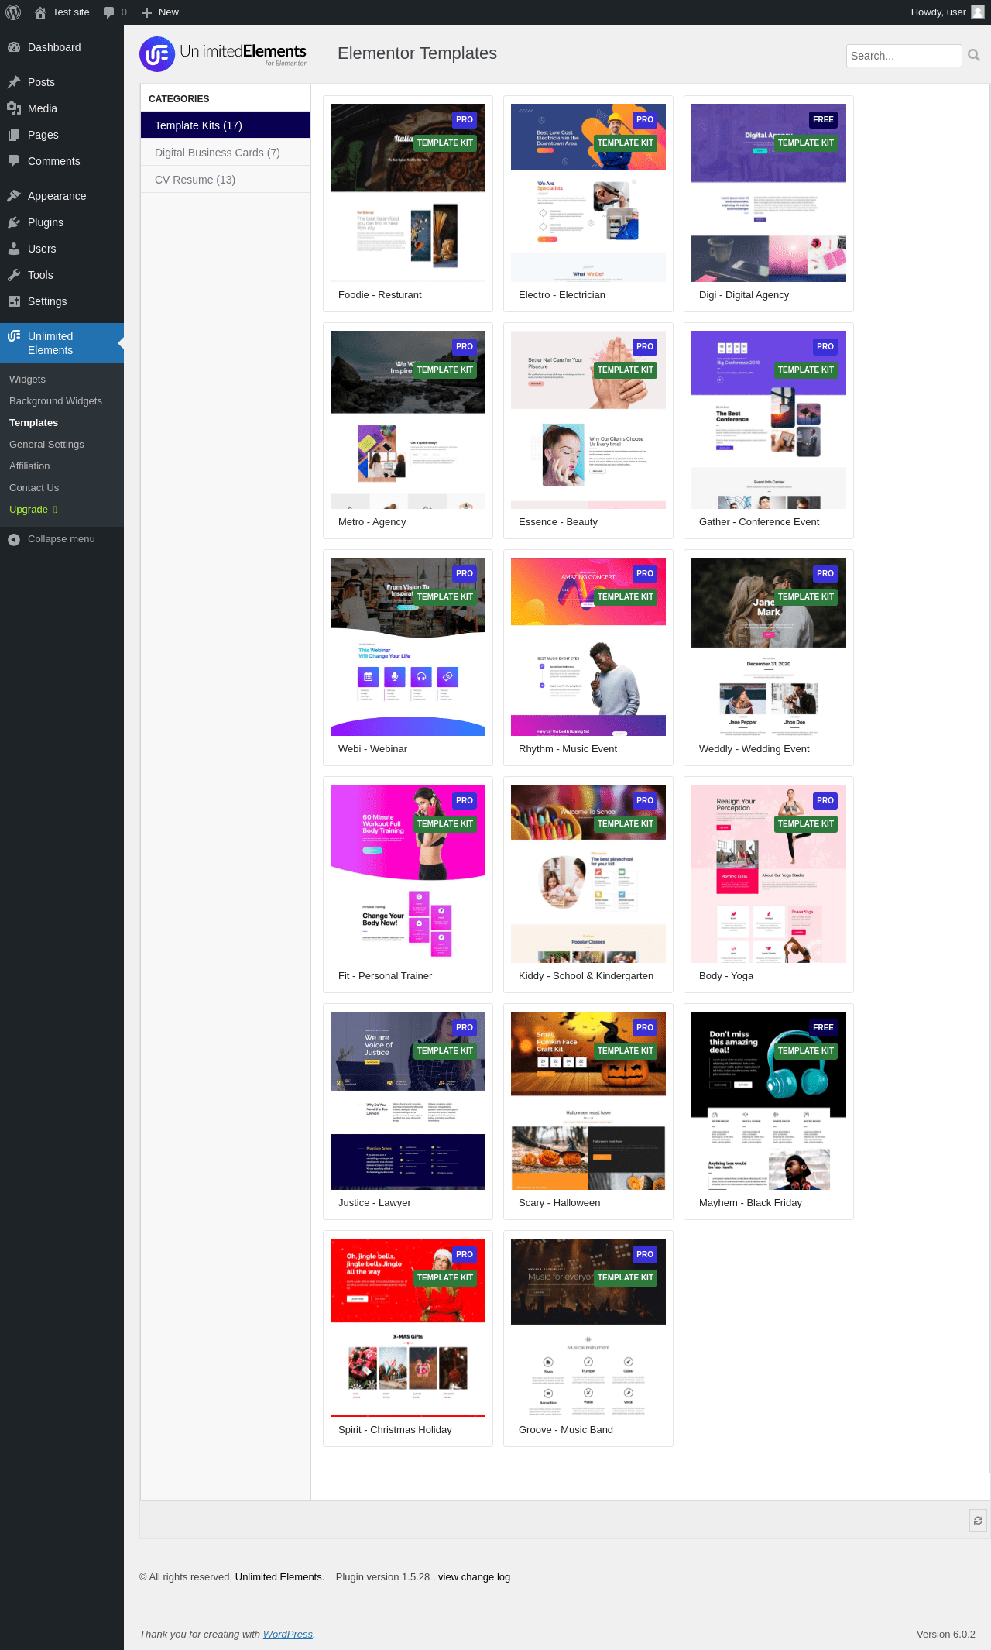Open Mayhem - Black Friday template thumbnail

(x=769, y=1101)
